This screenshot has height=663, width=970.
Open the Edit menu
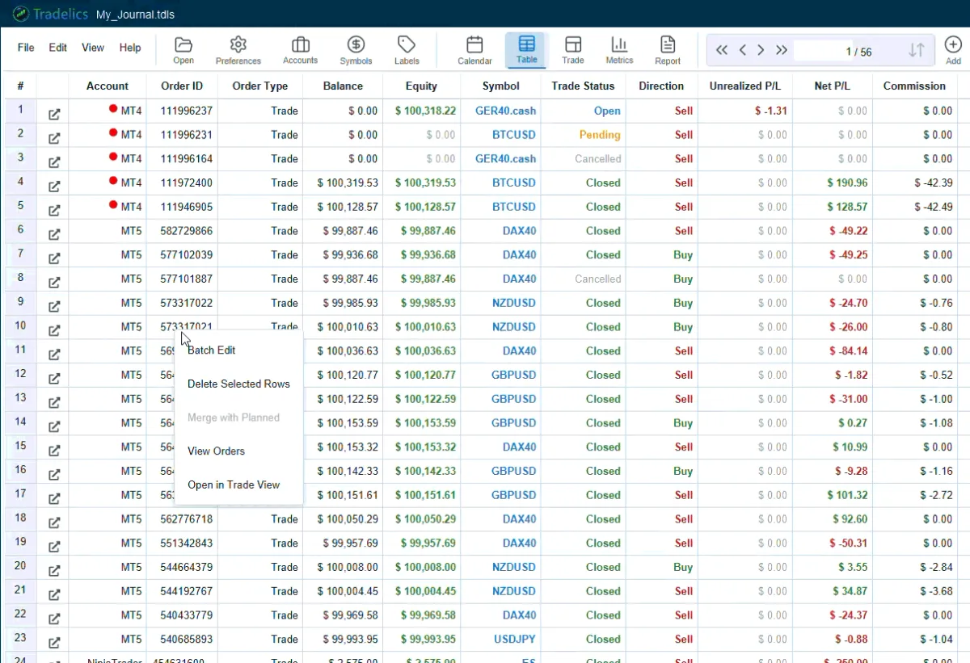(x=58, y=48)
